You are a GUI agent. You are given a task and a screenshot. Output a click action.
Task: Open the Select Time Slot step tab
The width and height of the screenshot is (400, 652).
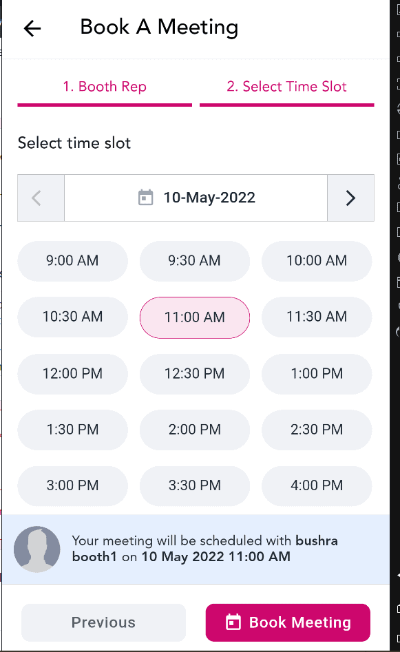click(x=287, y=87)
